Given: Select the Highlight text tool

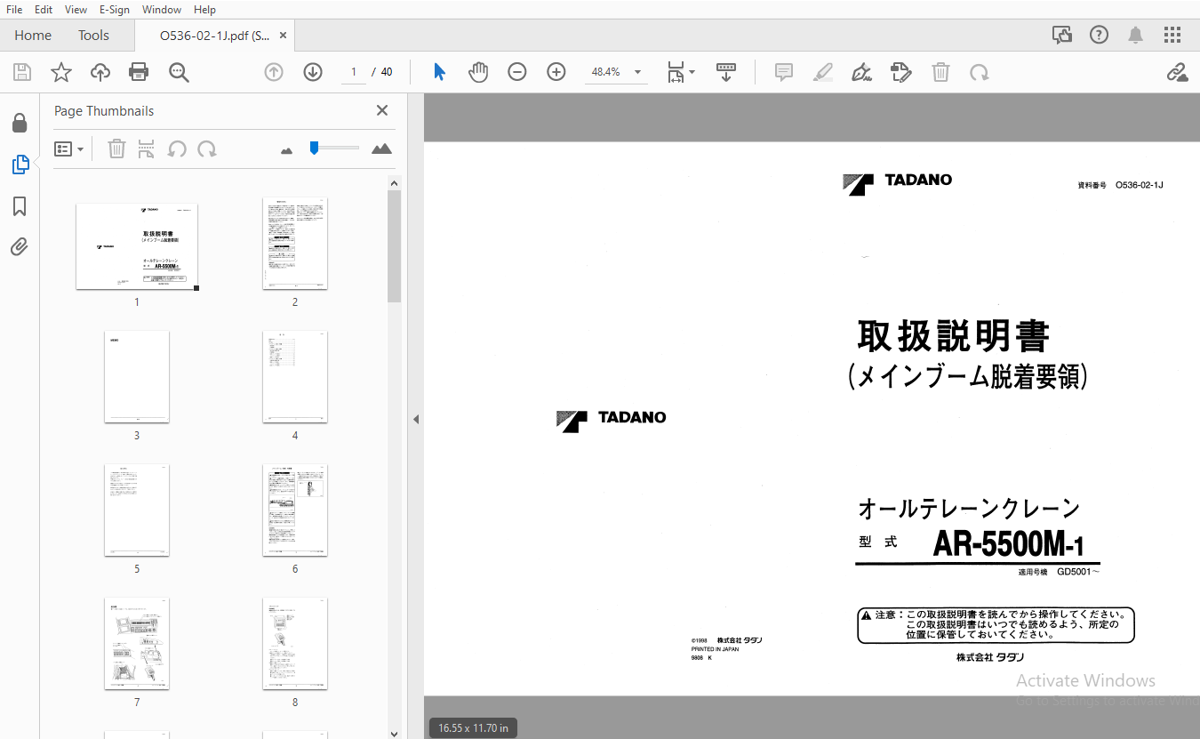Looking at the screenshot, I should point(823,72).
